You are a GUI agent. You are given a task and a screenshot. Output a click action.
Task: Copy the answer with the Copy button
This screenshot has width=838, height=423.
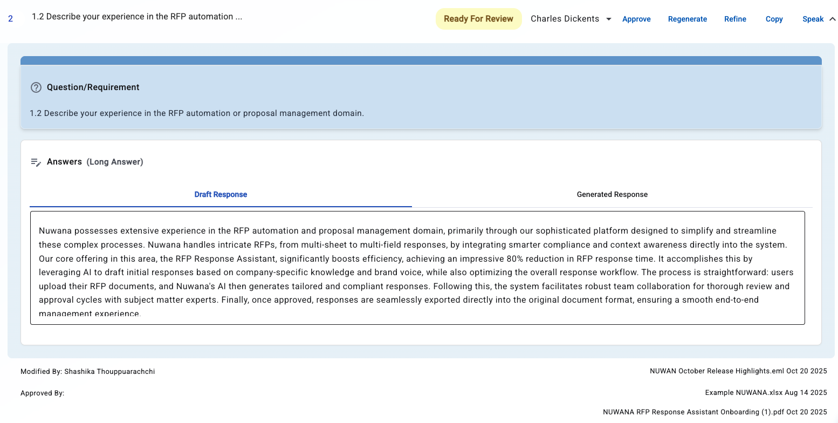tap(774, 19)
